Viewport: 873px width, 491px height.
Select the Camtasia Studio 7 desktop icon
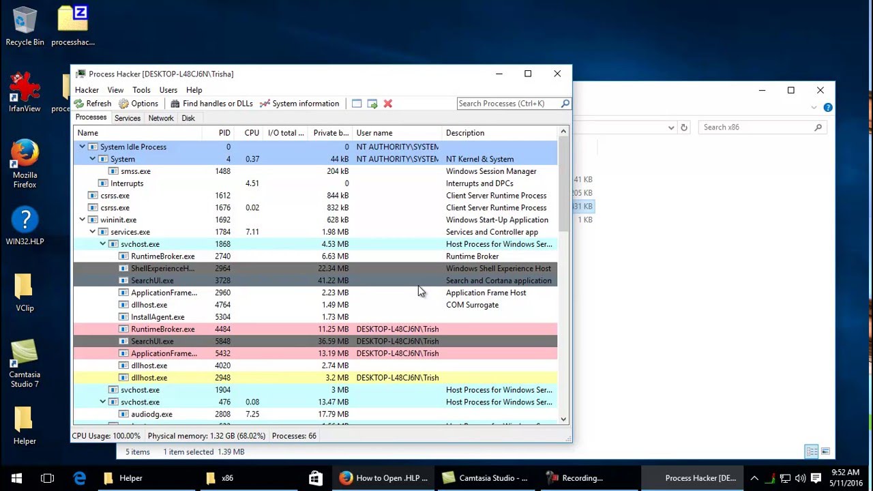(x=25, y=363)
